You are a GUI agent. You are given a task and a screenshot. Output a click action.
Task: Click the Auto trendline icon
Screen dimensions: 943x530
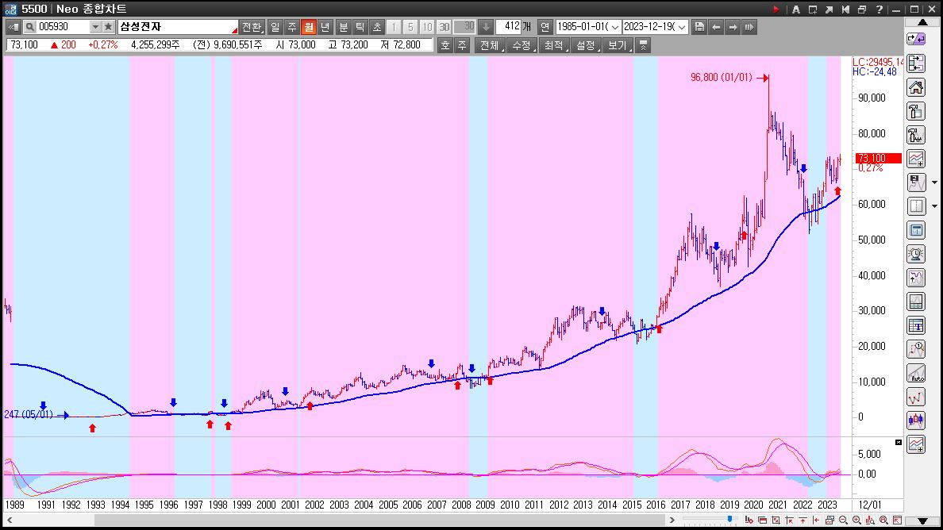[x=916, y=373]
